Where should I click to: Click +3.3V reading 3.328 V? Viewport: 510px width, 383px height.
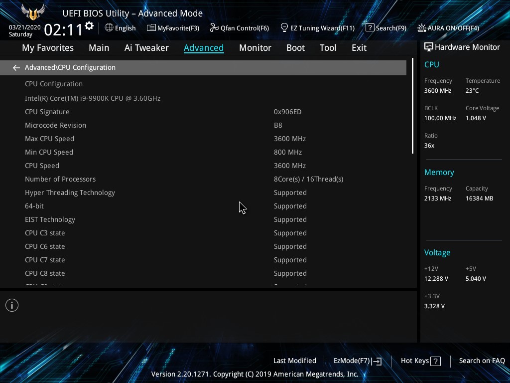point(434,306)
